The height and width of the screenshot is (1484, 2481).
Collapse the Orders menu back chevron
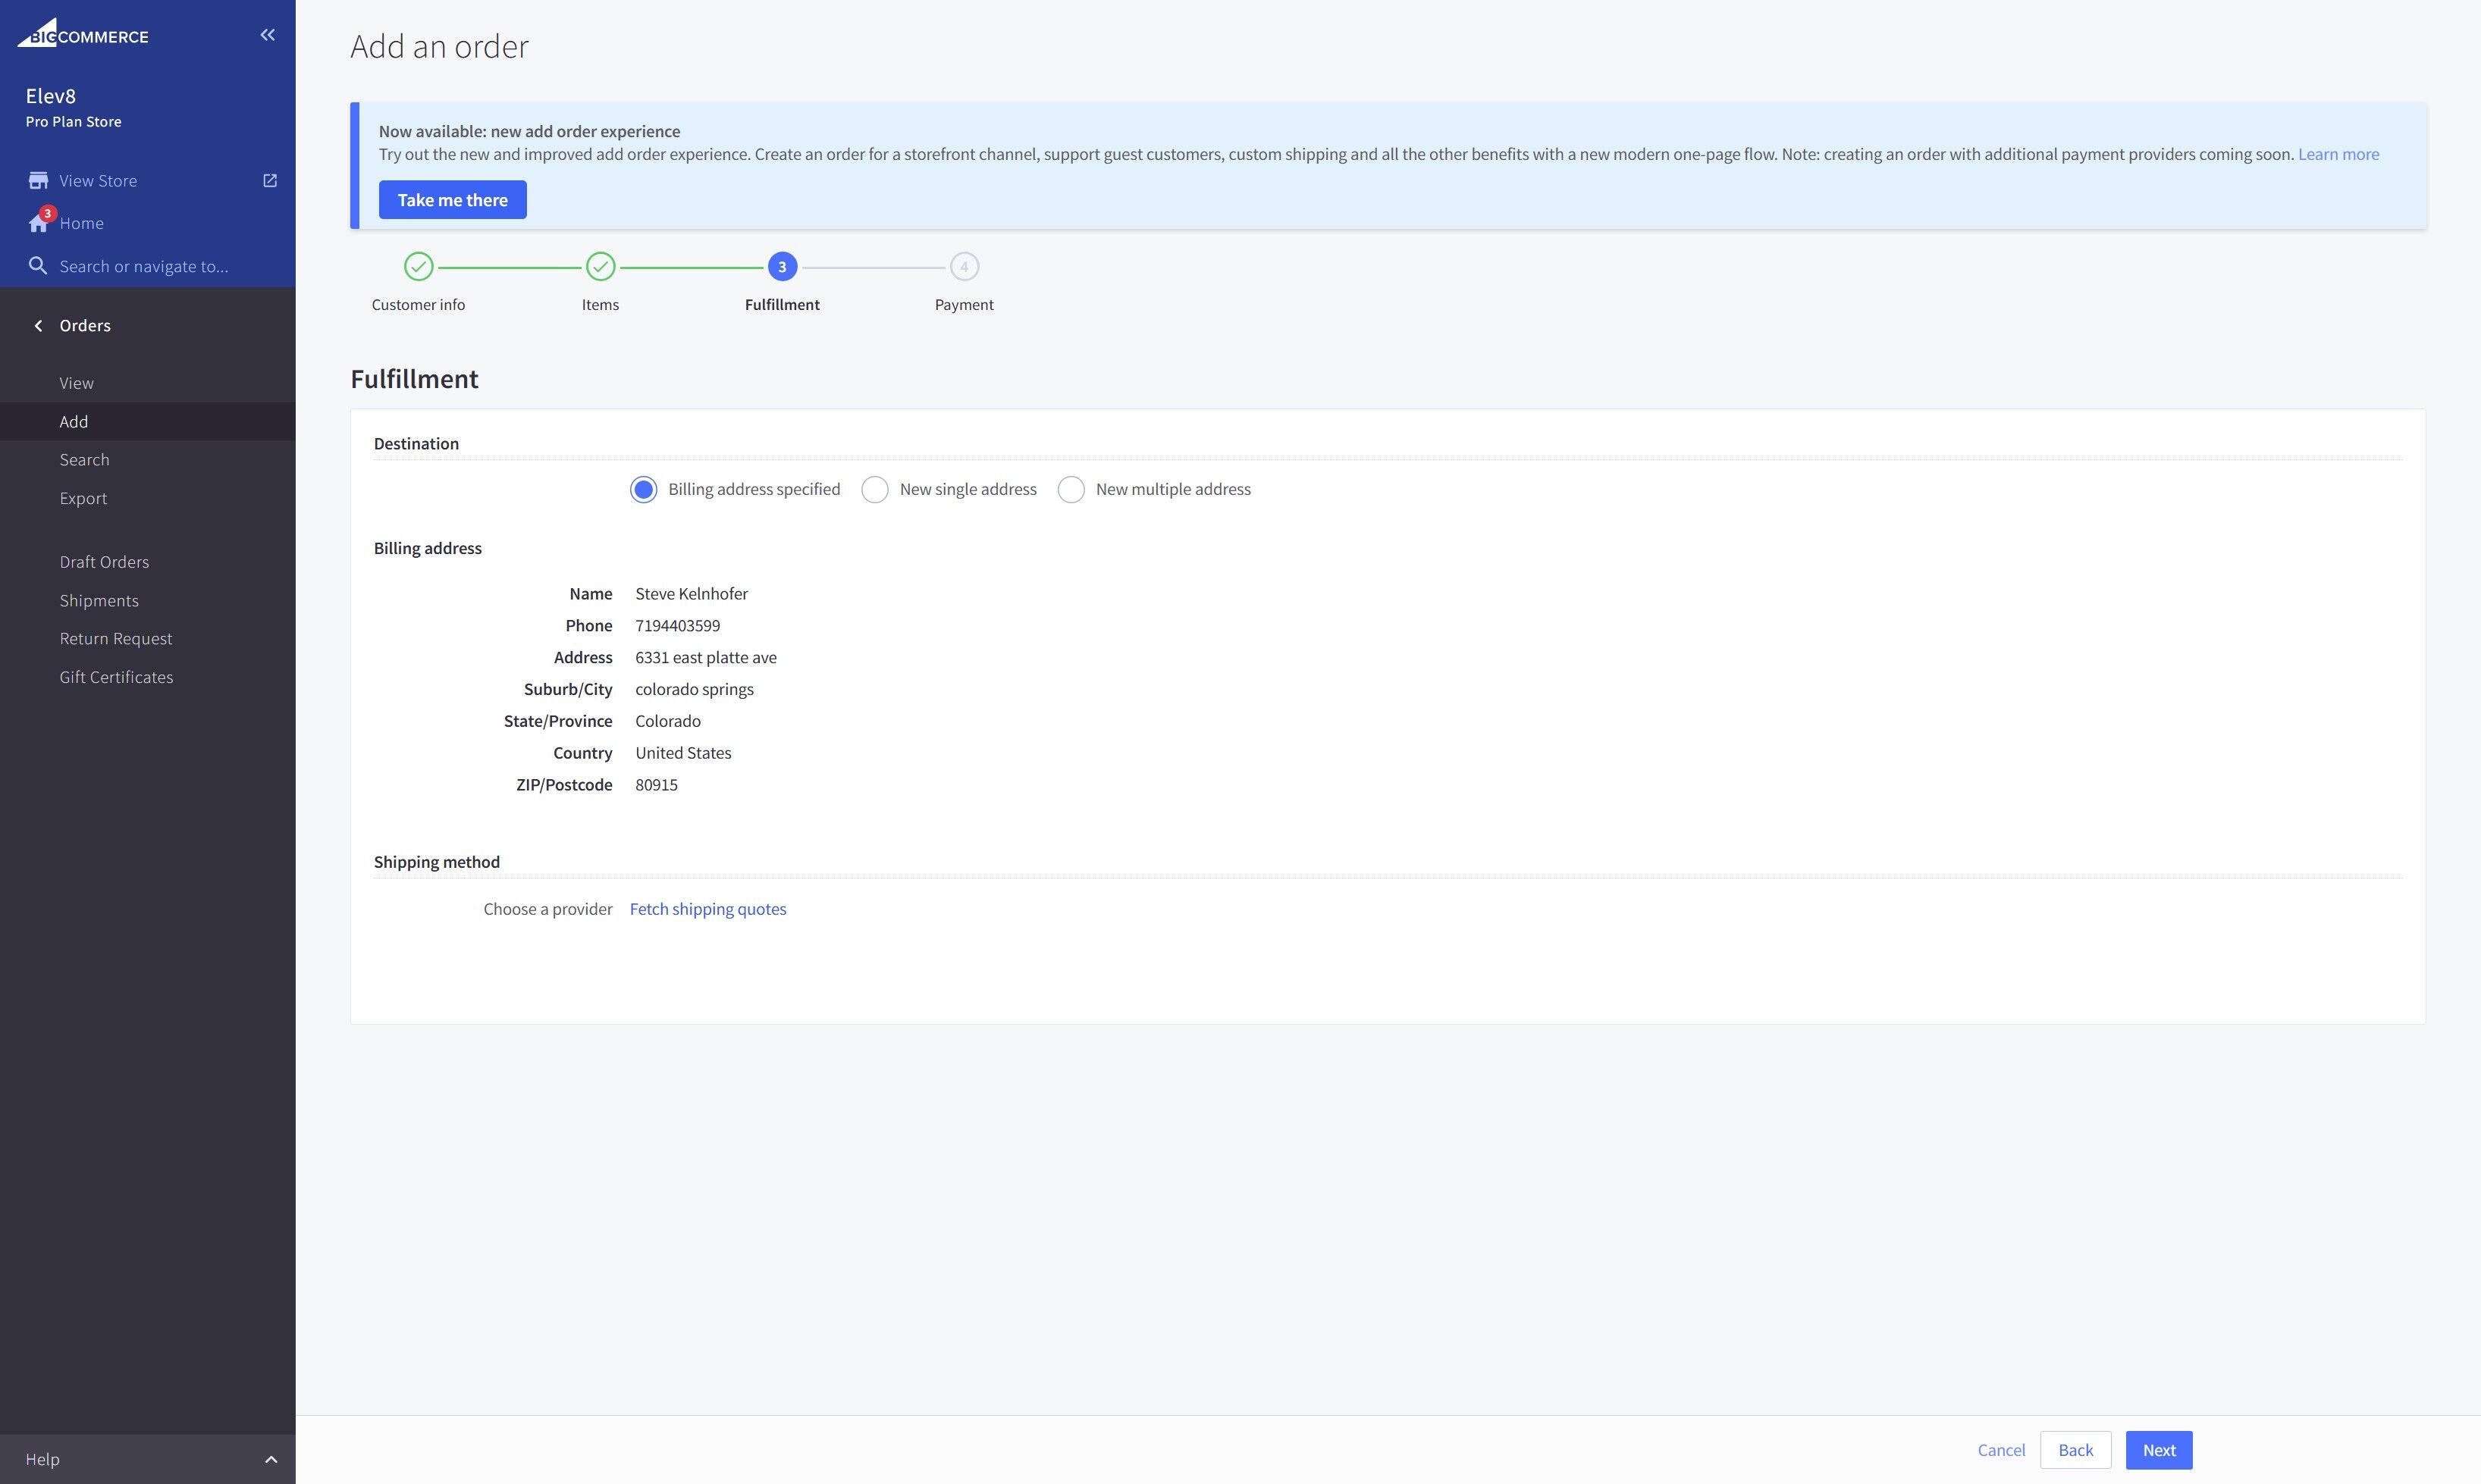tap(38, 326)
